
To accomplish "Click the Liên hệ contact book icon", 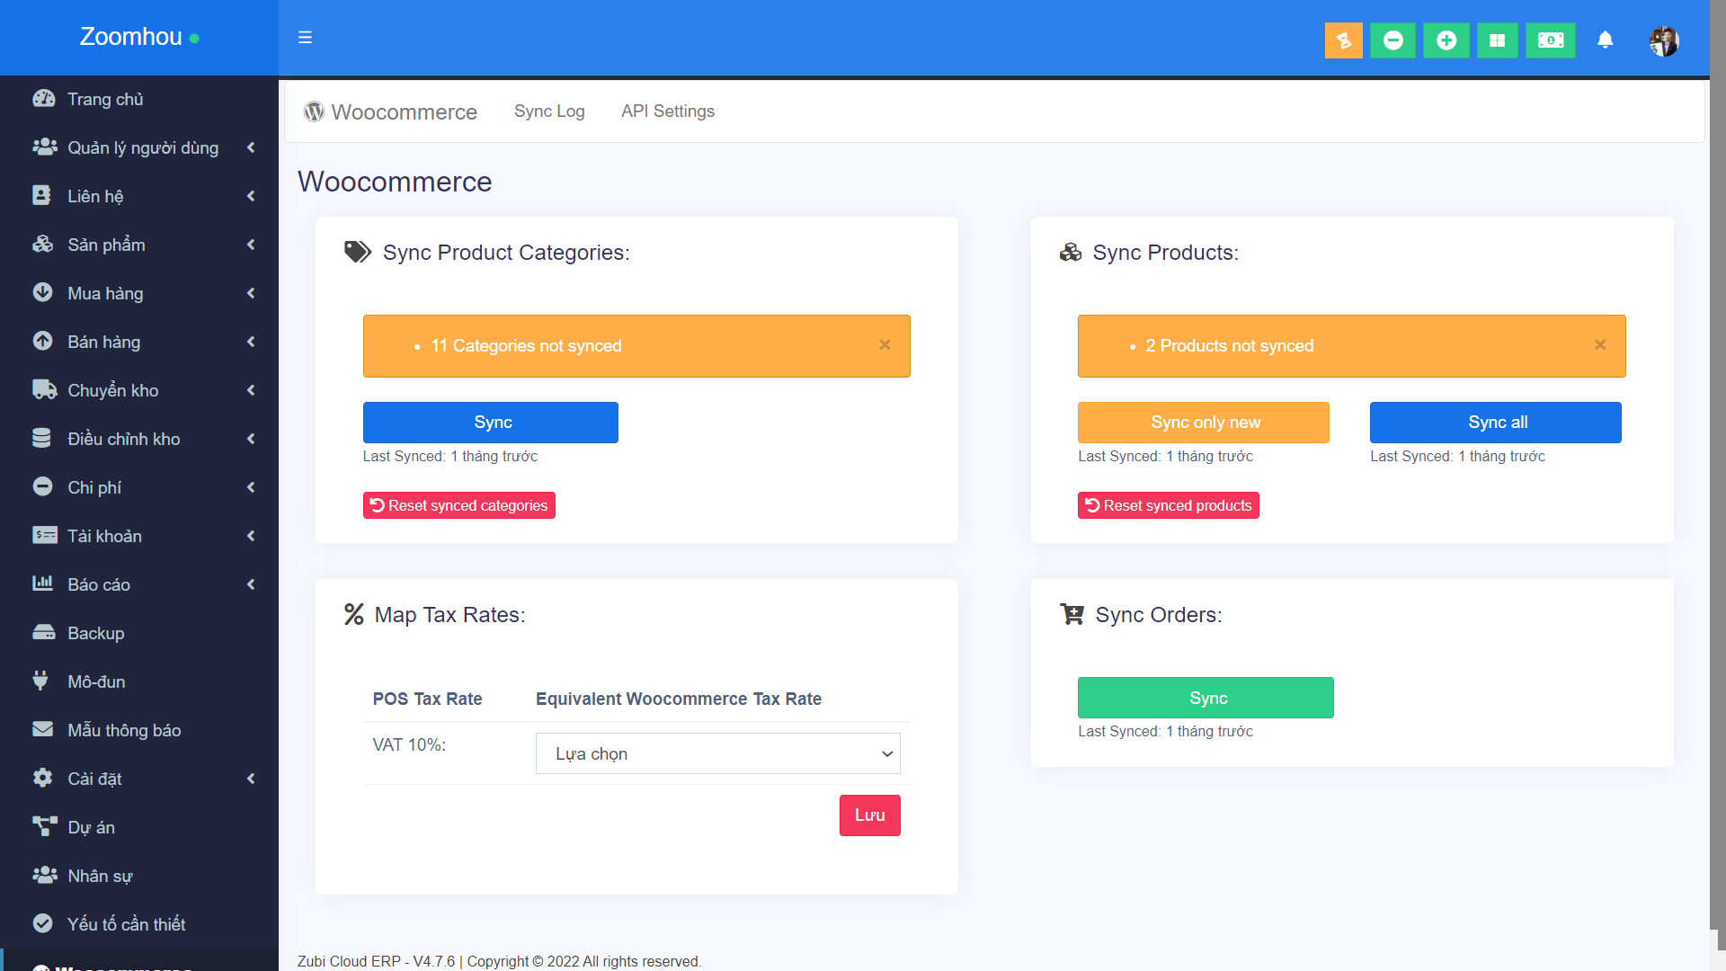I will point(41,196).
